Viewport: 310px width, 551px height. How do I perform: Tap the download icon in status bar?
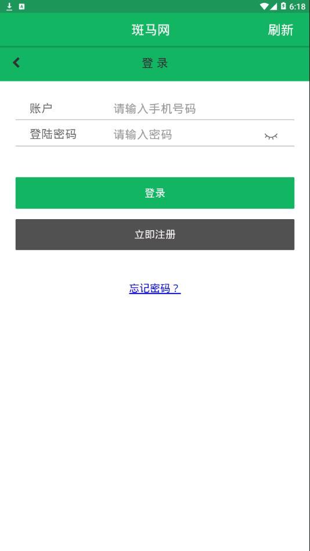coord(9,6)
